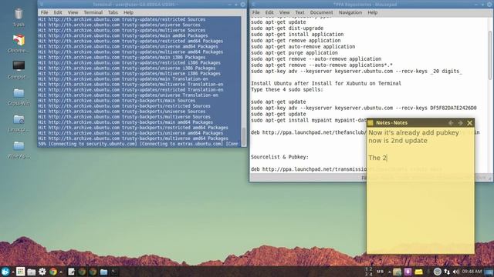The height and width of the screenshot is (277, 494).
Task: Open Mousepad's View menu
Action: click(x=284, y=12)
